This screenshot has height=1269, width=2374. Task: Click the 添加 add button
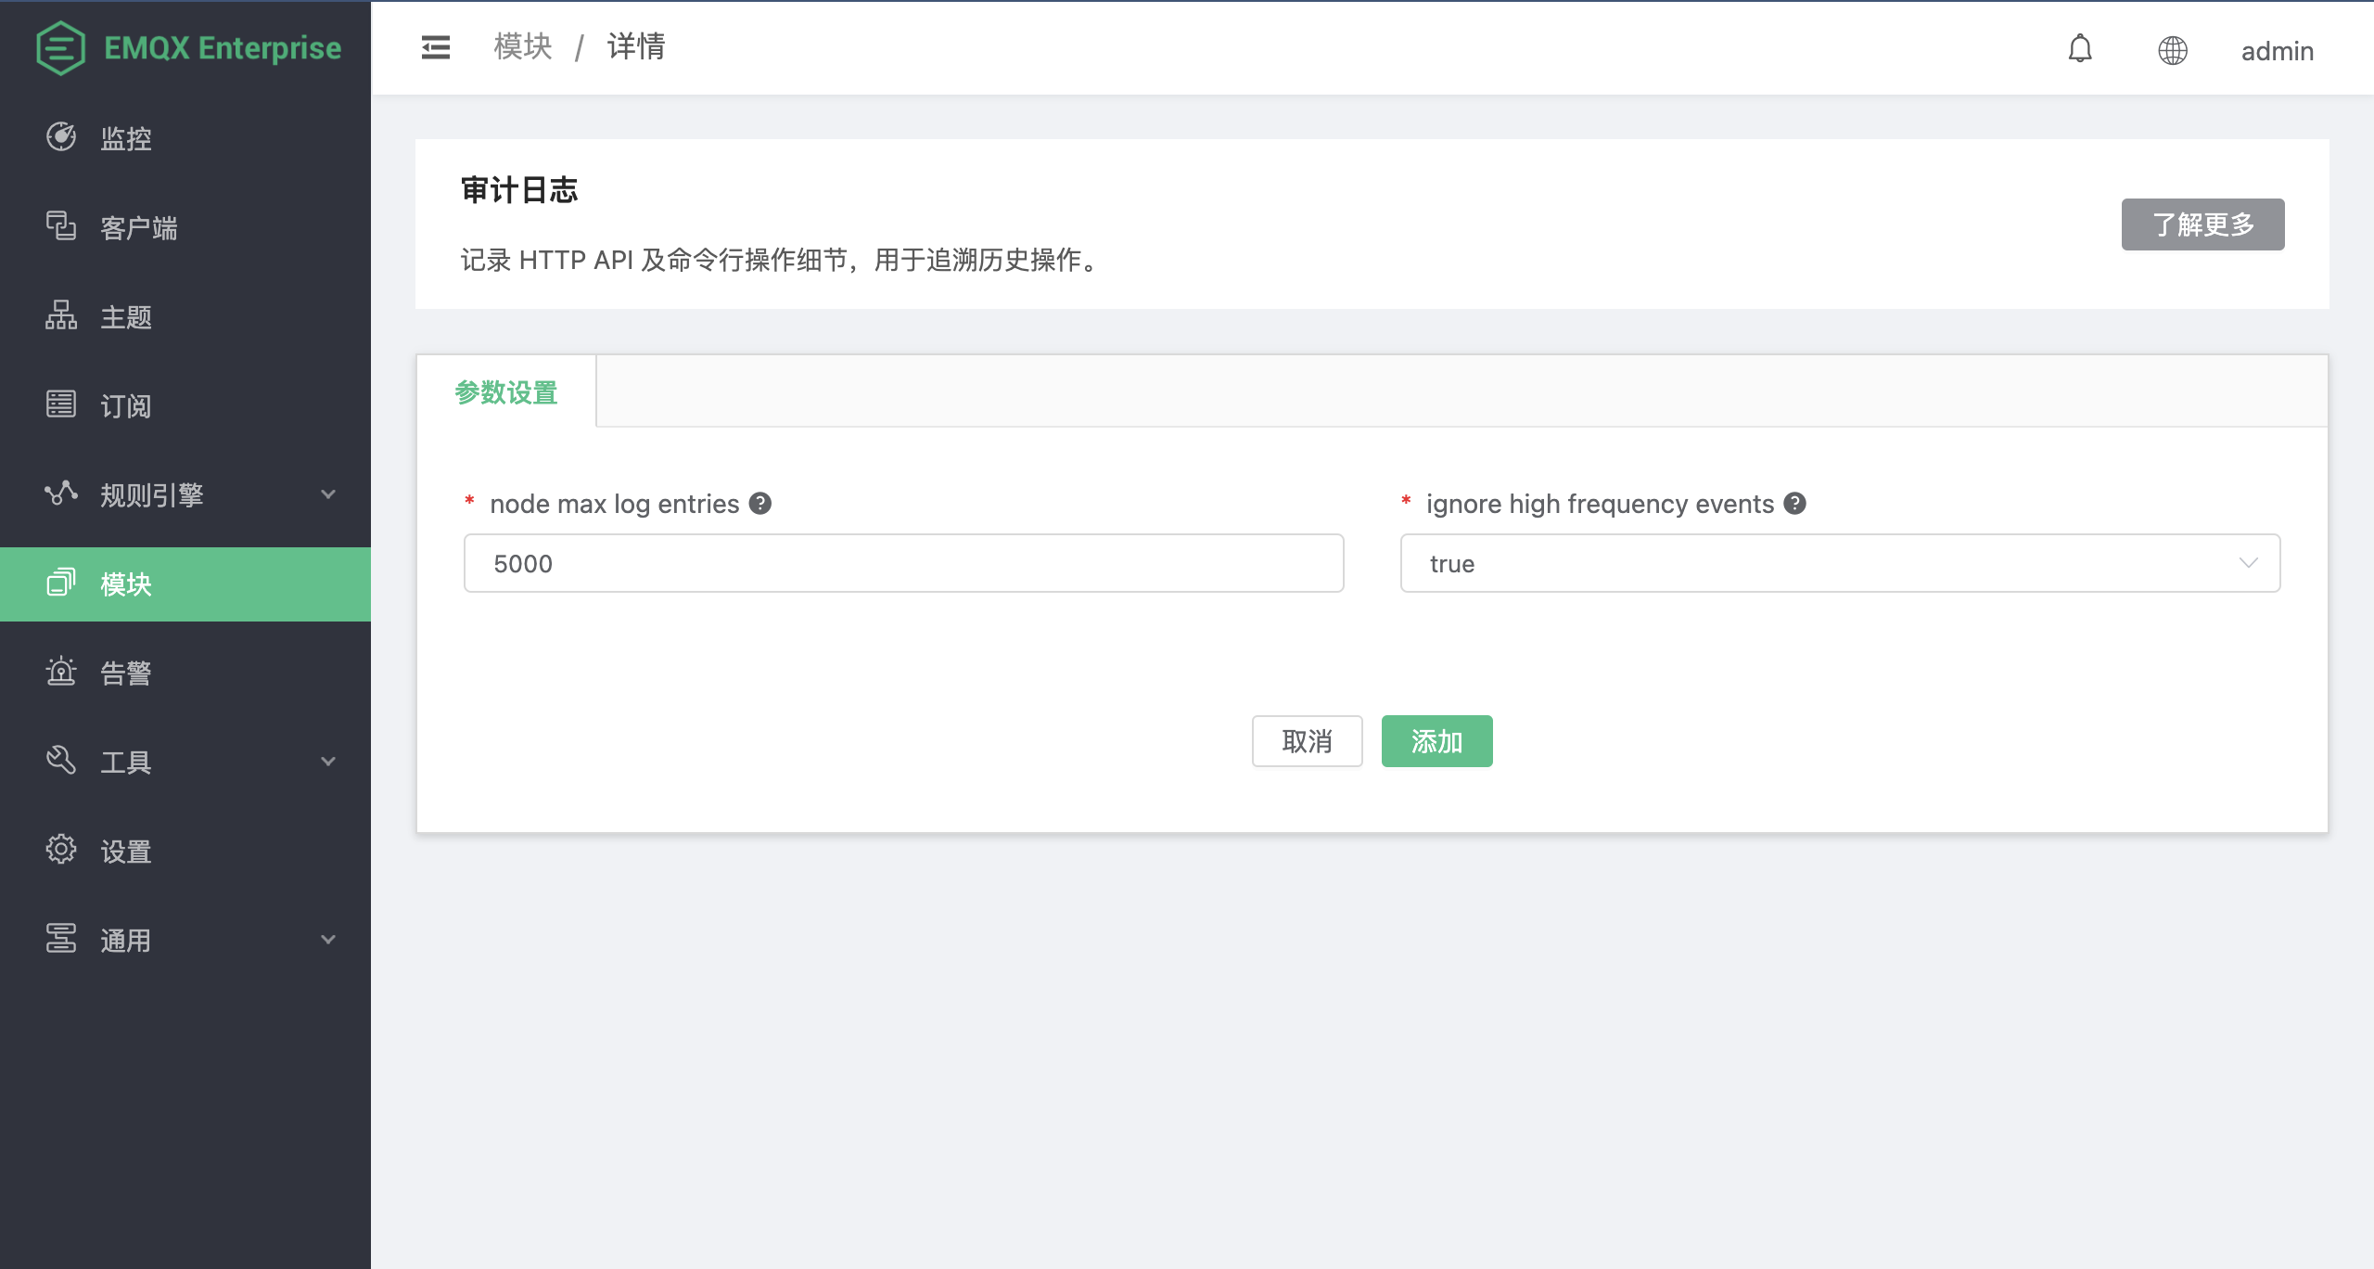coord(1436,741)
